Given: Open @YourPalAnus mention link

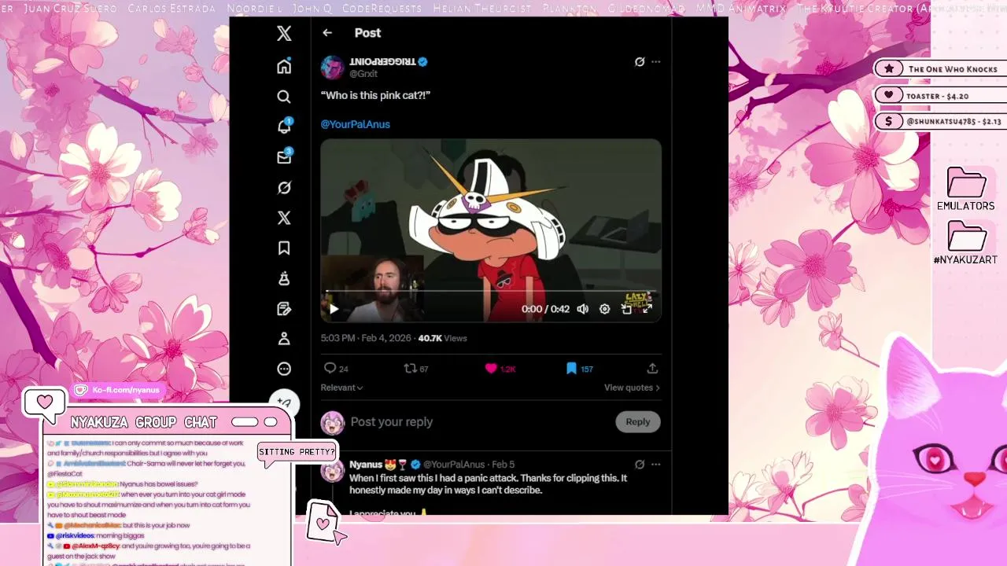Looking at the screenshot, I should (x=355, y=124).
